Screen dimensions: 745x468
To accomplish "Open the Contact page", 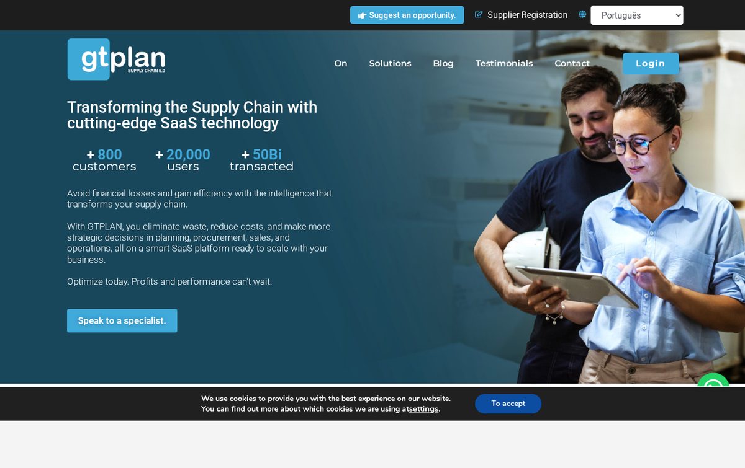I will click(572, 63).
